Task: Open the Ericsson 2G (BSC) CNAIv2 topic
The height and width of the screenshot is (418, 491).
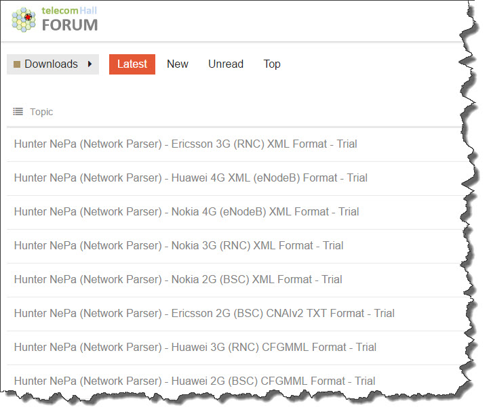Action: [204, 313]
